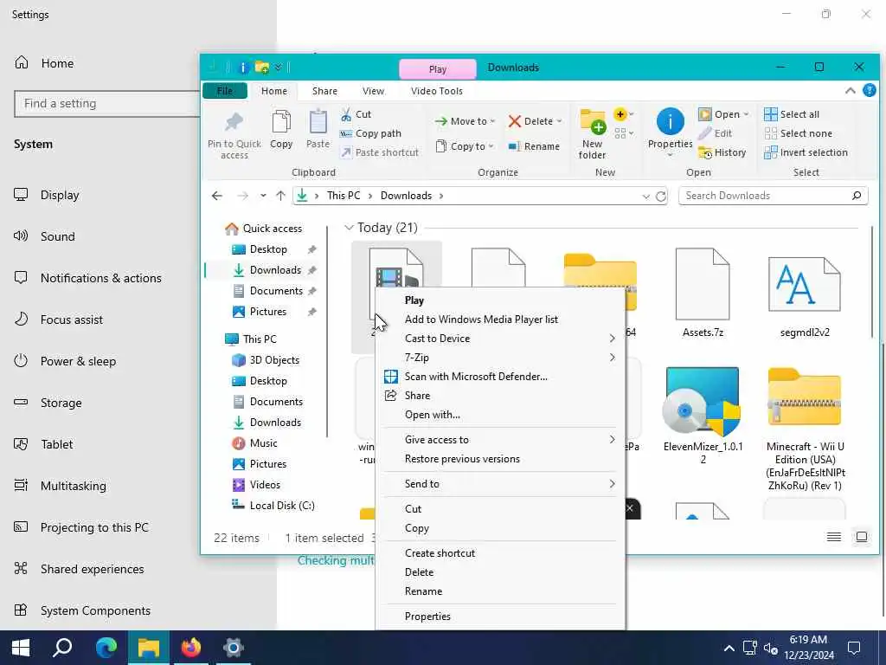Open the Send to submenu
The height and width of the screenshot is (665, 886).
pos(501,484)
